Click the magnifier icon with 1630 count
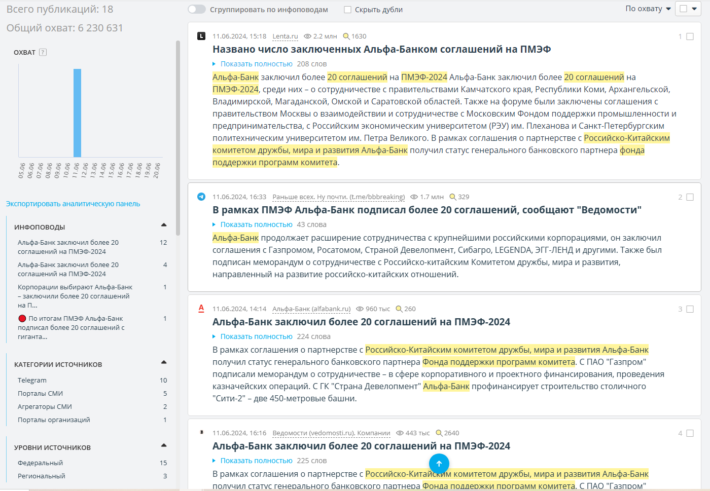 click(x=346, y=36)
